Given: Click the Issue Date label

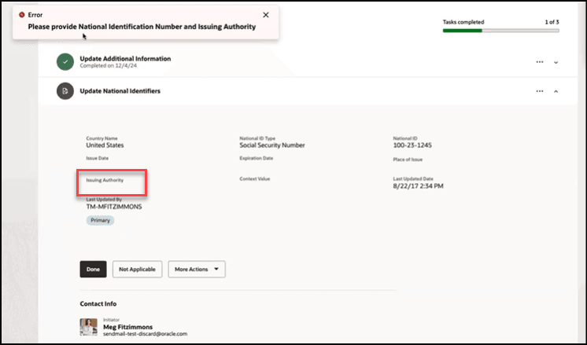Looking at the screenshot, I should point(98,159).
